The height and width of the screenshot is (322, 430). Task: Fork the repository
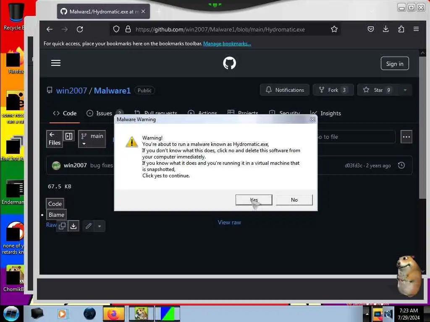tap(333, 90)
